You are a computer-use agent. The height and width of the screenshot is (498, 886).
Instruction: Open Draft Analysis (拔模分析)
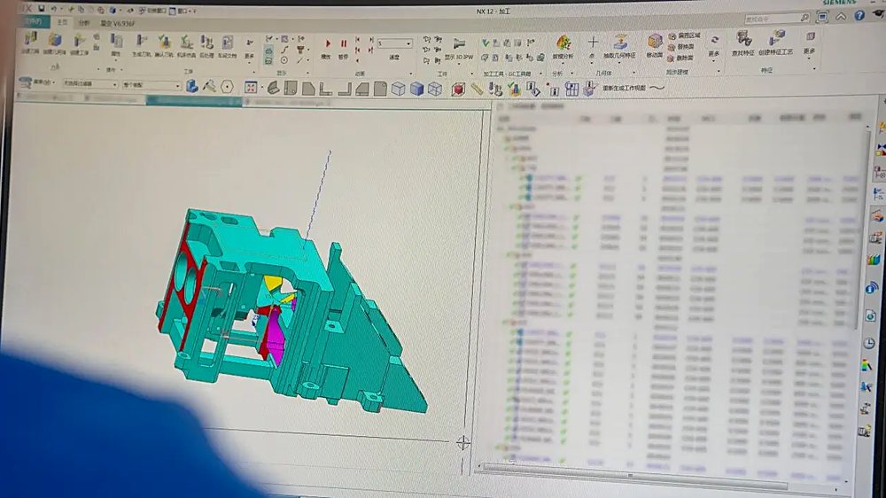click(563, 47)
